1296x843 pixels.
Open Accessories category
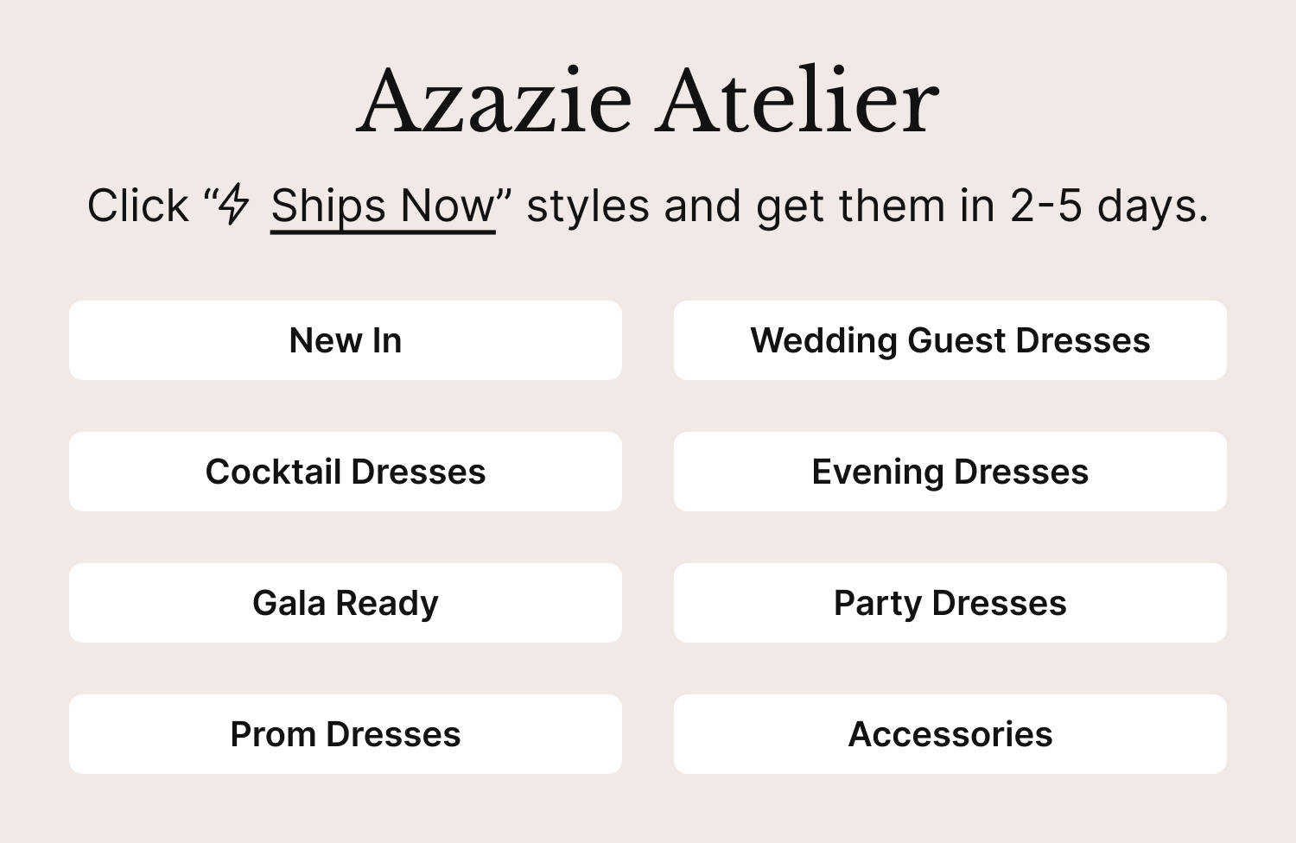point(950,734)
